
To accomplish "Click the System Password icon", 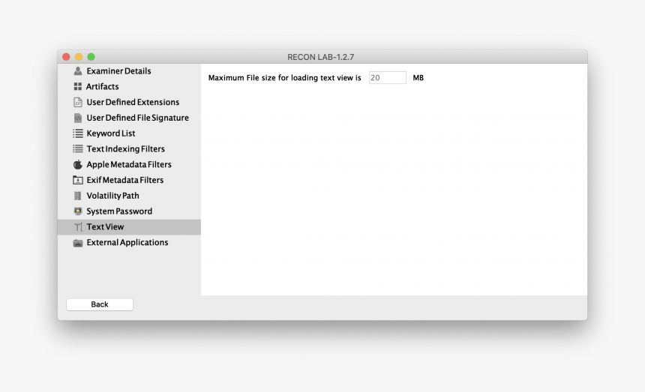I will [78, 211].
